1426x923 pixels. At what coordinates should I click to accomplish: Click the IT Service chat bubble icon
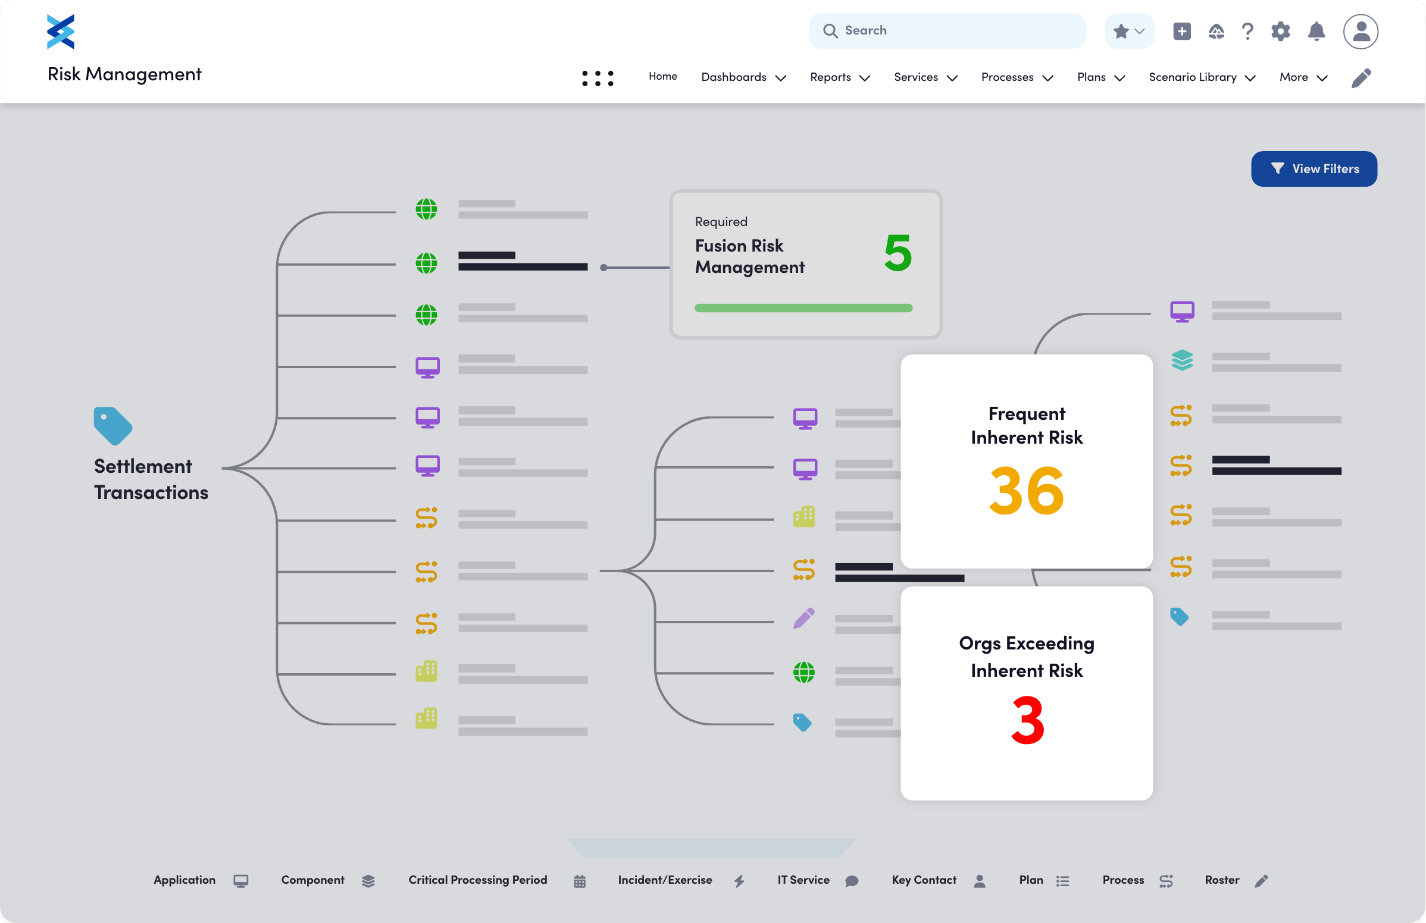(852, 881)
